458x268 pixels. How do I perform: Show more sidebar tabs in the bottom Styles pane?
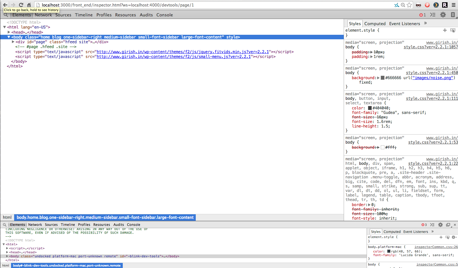tap(433, 232)
